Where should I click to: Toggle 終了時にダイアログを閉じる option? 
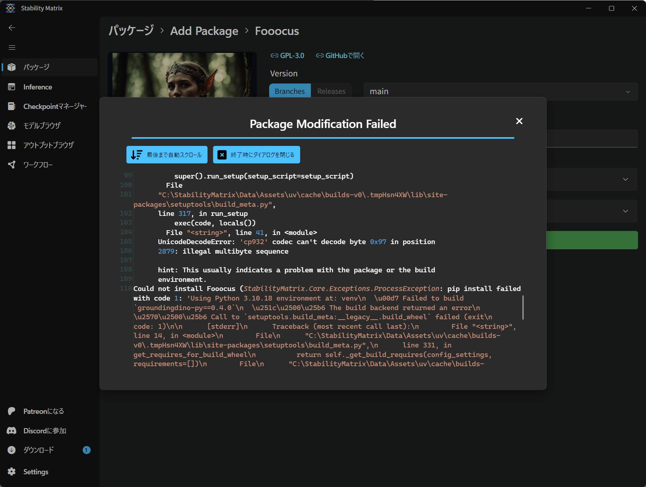coord(256,155)
